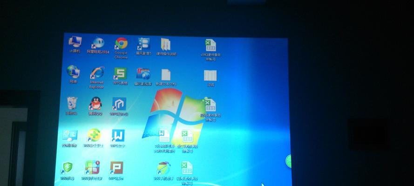Open the Internet Explorer shortcut
Viewport: 414px width, 186px height.
tap(96, 78)
